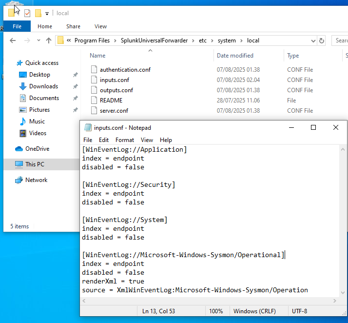Click the Notepad app icon in title bar

(x=88, y=127)
